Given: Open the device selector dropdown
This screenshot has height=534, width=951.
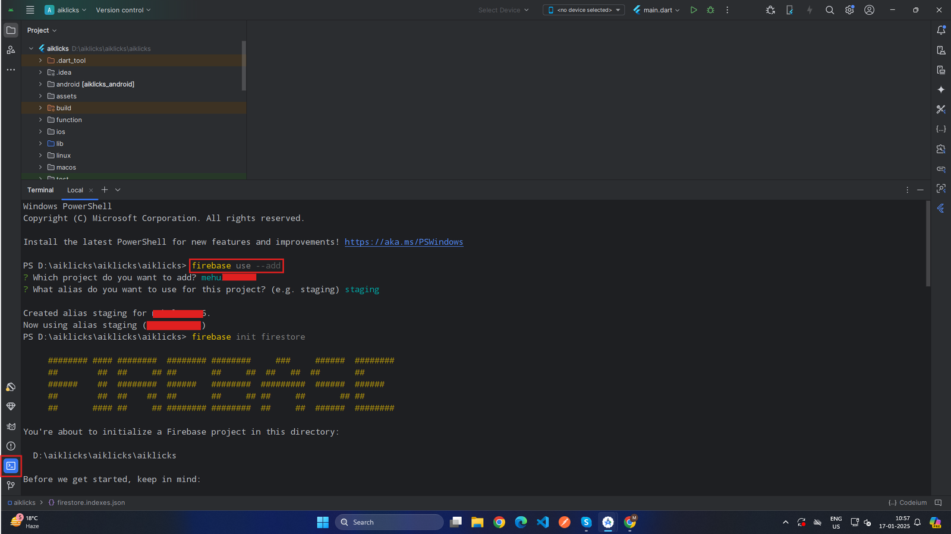Looking at the screenshot, I should 584,10.
